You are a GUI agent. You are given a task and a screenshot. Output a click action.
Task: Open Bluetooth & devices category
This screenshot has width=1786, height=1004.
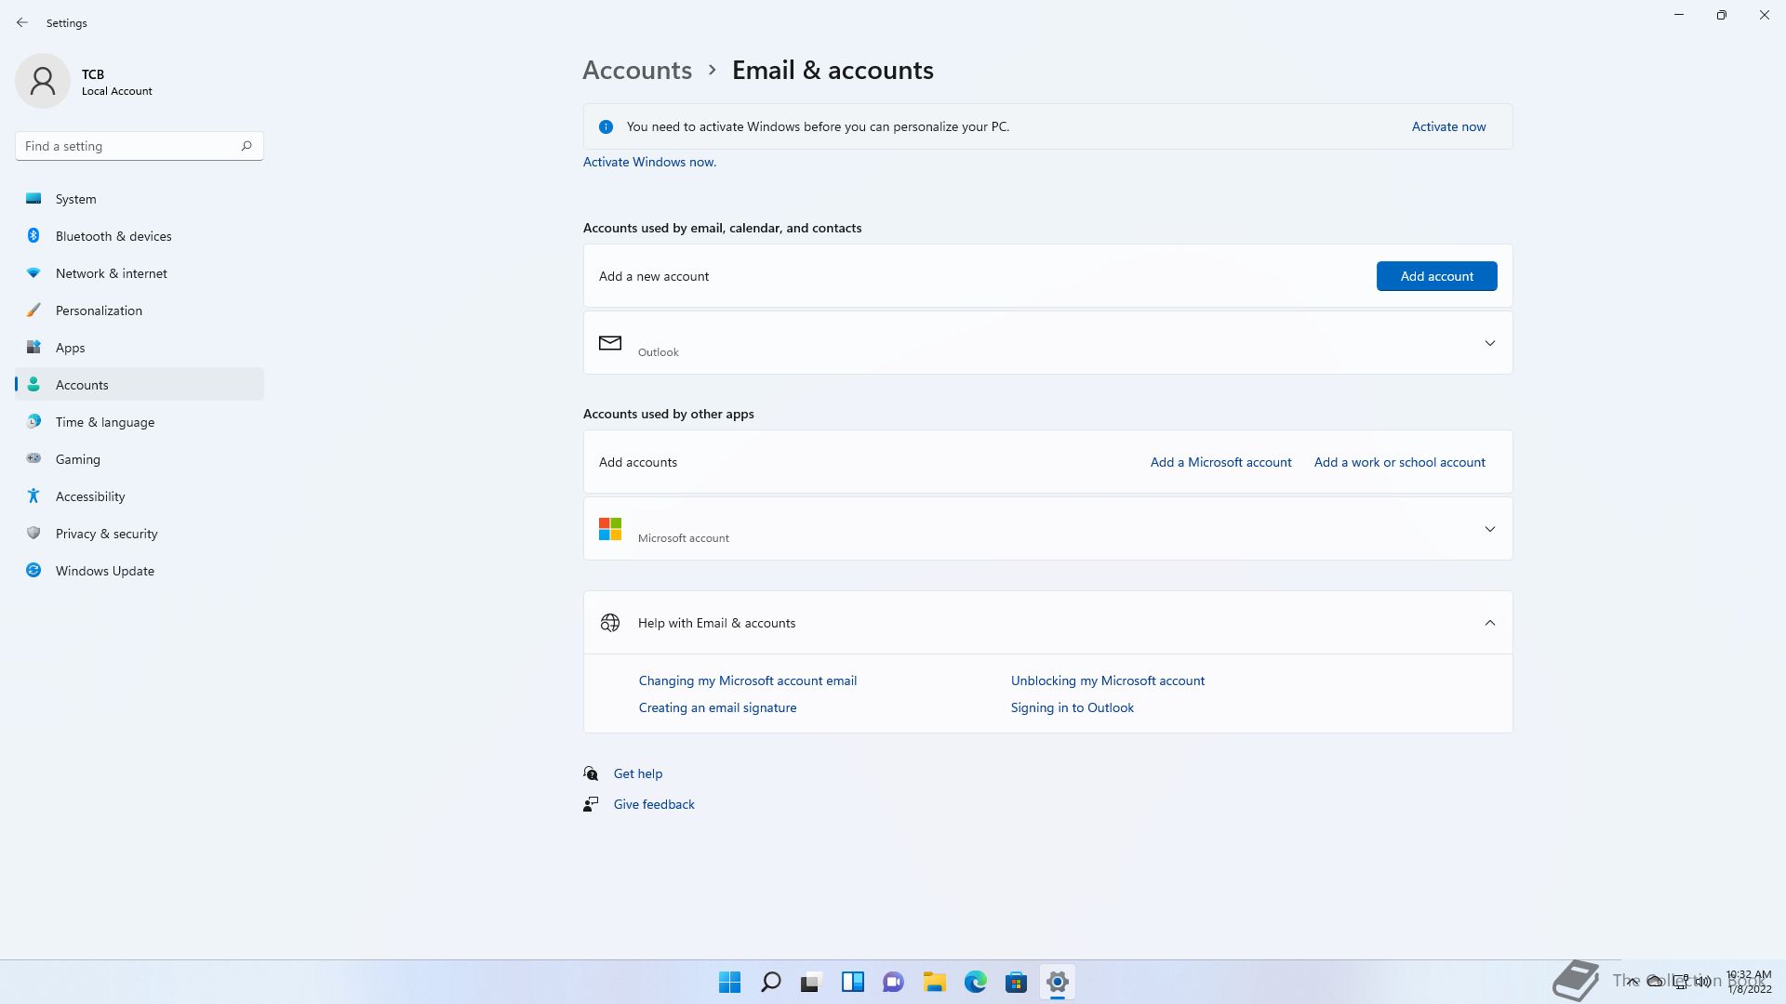(x=140, y=236)
